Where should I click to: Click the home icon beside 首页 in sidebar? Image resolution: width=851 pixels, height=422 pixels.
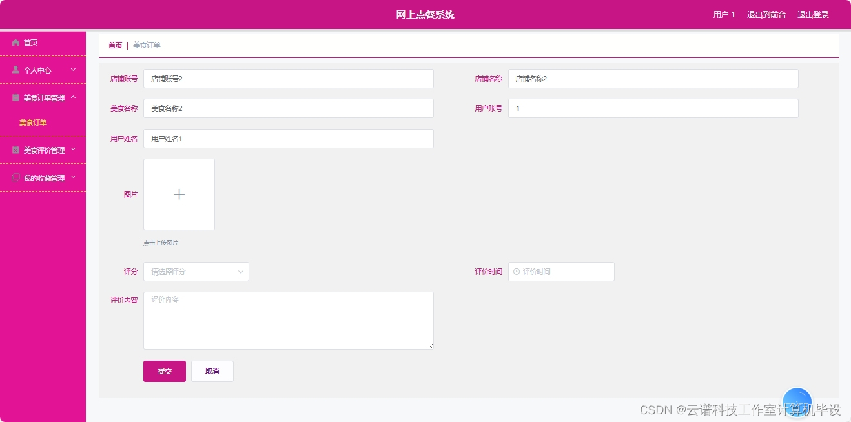point(15,43)
